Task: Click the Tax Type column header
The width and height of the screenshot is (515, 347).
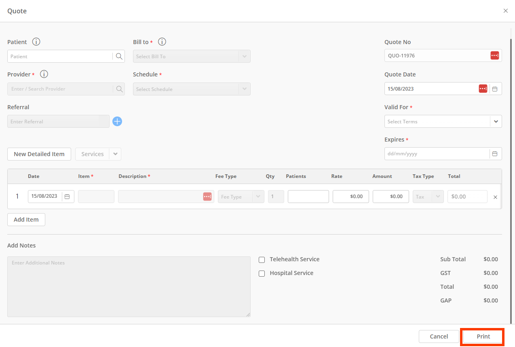Action: tap(423, 176)
